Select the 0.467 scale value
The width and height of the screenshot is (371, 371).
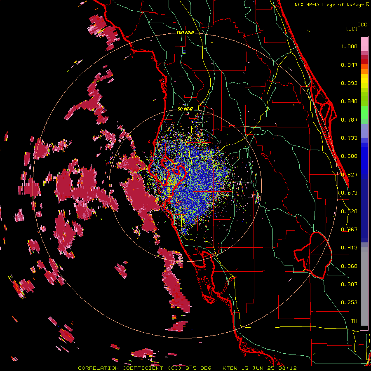[349, 230]
